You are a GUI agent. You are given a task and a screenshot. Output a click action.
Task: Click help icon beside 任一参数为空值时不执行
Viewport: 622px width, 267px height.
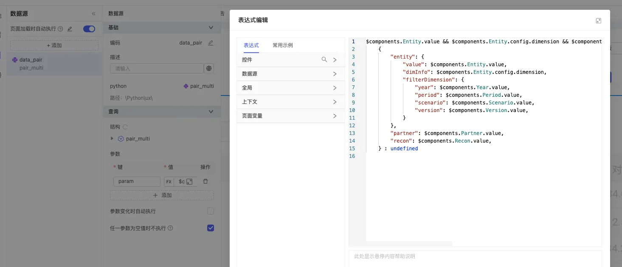pos(170,228)
